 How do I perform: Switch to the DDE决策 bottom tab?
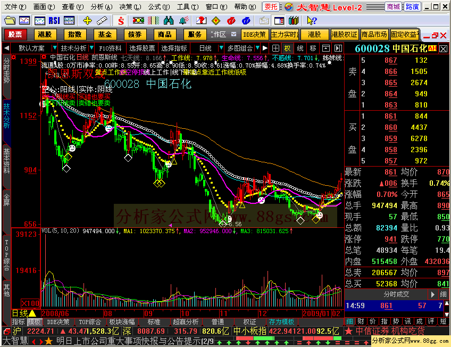pos(58,321)
